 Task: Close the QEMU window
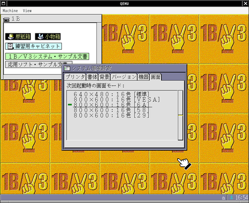[x=246, y=3]
